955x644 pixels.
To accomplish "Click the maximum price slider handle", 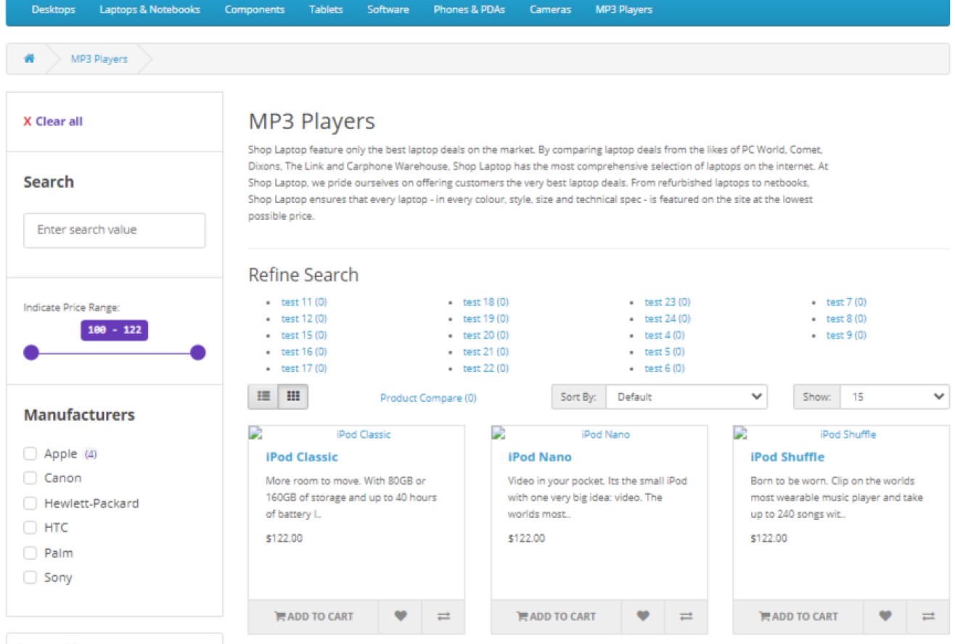I will pos(198,353).
